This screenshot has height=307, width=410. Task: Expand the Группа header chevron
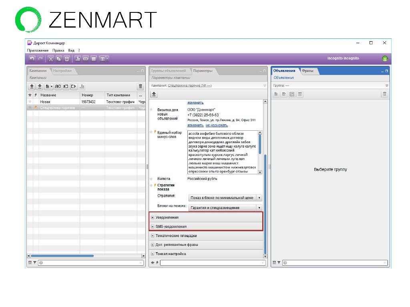(387, 86)
